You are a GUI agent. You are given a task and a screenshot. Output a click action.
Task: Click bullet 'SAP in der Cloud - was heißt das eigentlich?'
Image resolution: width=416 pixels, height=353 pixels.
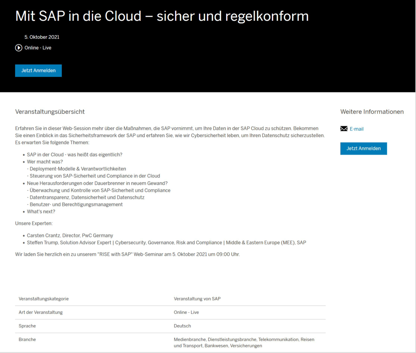[x=75, y=155]
